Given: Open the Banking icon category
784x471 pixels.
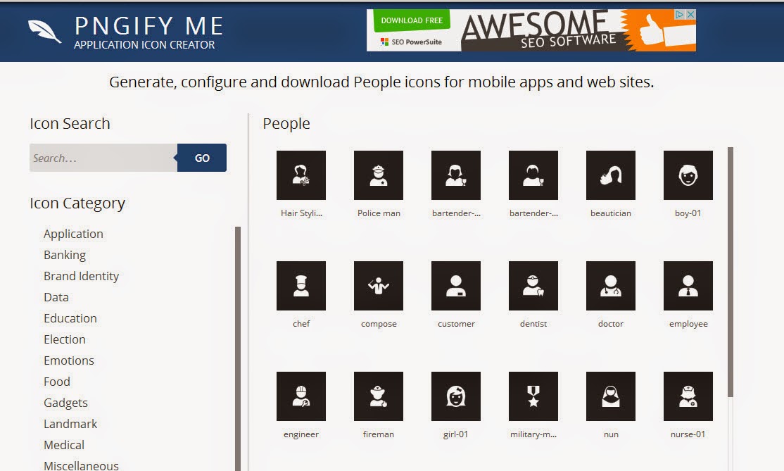Looking at the screenshot, I should (65, 255).
